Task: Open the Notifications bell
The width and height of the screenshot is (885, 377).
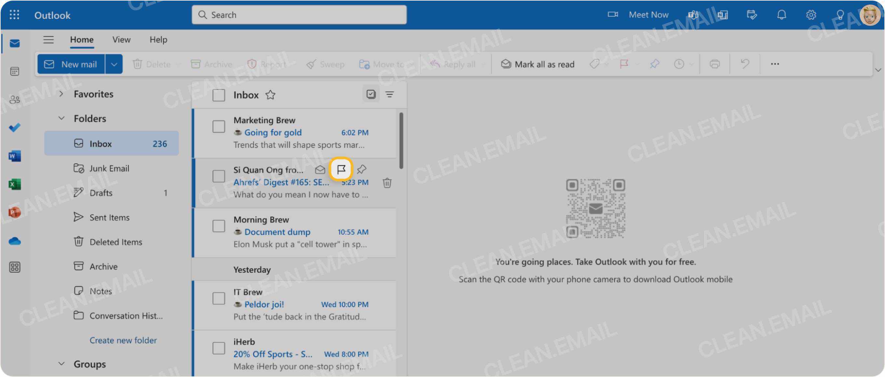Action: pos(782,15)
